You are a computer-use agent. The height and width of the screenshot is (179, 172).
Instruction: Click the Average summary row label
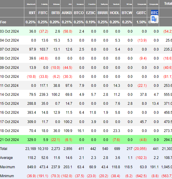click(6, 158)
